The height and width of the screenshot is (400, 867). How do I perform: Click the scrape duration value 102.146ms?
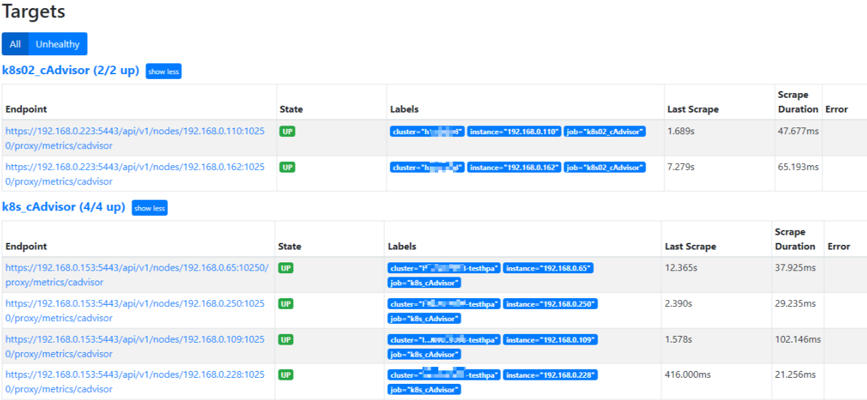coord(798,339)
